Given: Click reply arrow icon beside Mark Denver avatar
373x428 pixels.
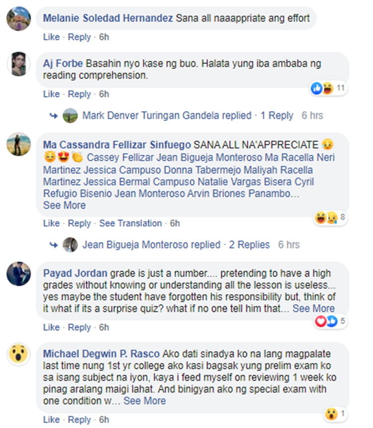Looking at the screenshot, I should click(54, 116).
